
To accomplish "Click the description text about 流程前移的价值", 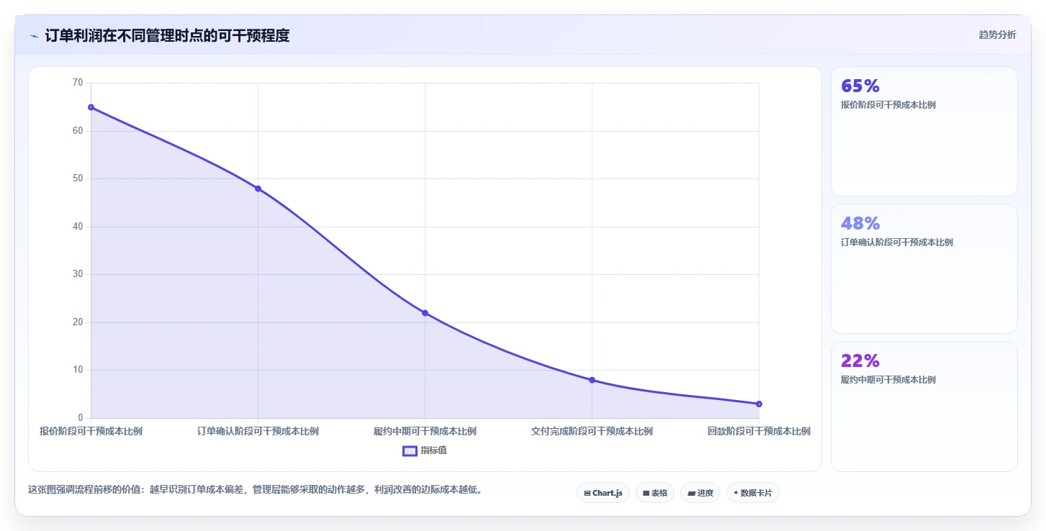I will click(x=255, y=490).
